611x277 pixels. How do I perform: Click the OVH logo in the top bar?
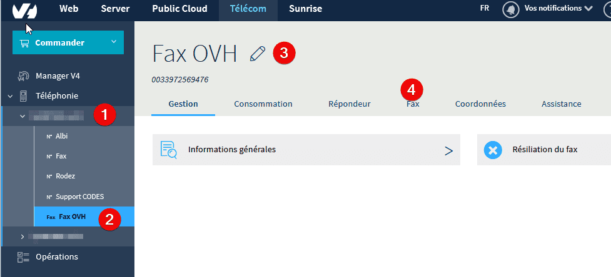pyautogui.click(x=24, y=10)
